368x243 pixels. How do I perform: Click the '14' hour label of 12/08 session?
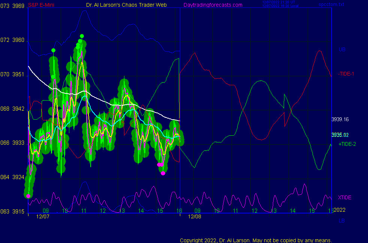pos(293,211)
